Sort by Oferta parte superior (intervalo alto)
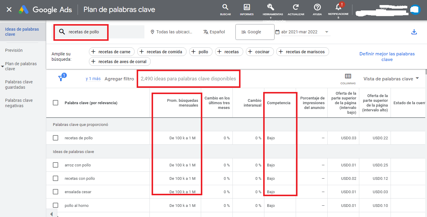The width and height of the screenshot is (427, 217). (x=375, y=103)
